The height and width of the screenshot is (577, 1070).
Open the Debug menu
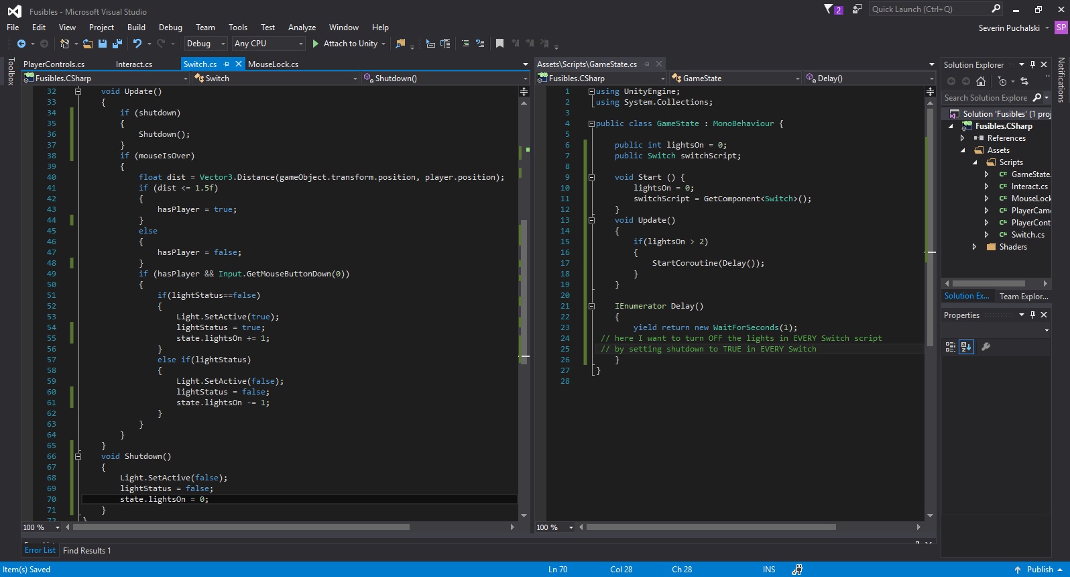pos(170,28)
